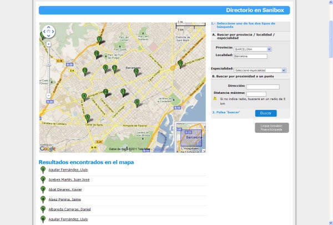Open Albareda Carreras, Daniel link
This screenshot has width=333, height=225.
point(70,209)
